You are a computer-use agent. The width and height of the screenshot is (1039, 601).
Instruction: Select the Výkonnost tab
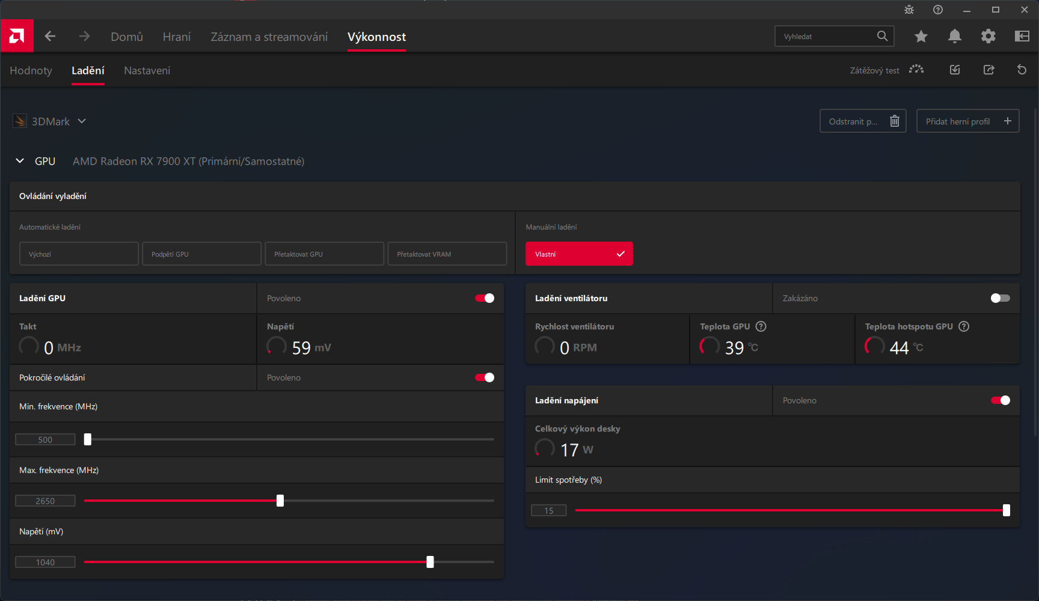(376, 37)
